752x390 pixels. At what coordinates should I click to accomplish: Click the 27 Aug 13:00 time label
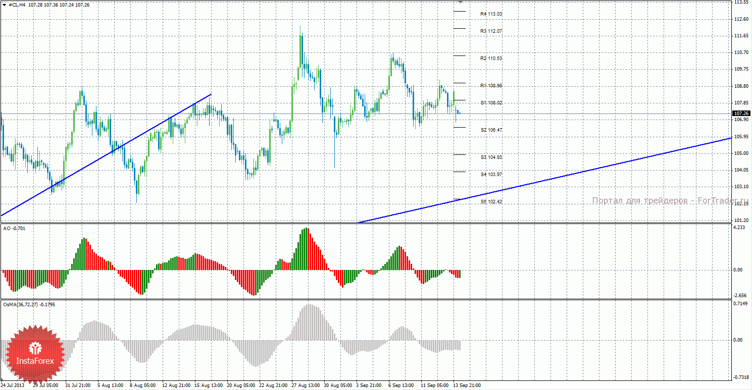tap(305, 386)
